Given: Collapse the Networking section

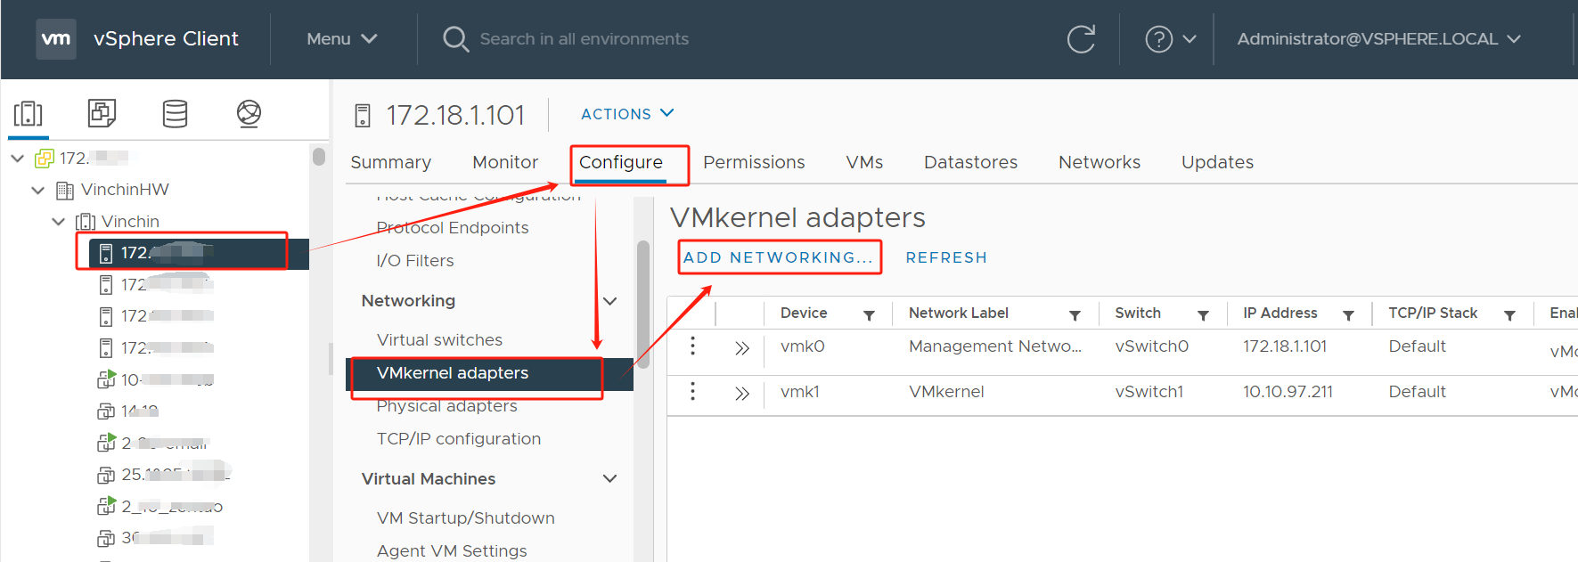Looking at the screenshot, I should point(610,301).
